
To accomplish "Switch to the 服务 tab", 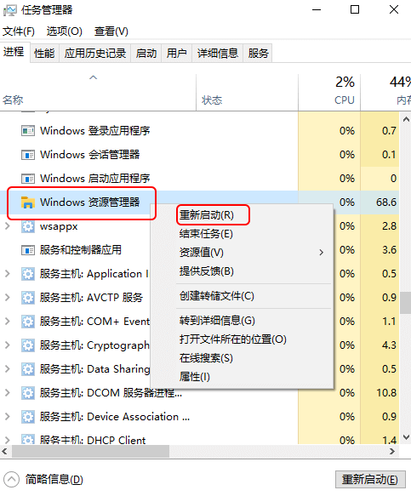I will point(258,53).
